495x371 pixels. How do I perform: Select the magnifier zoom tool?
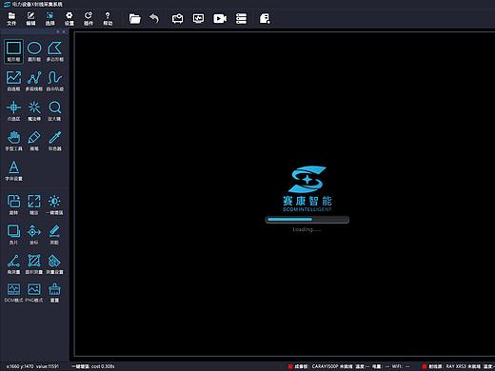tap(55, 110)
